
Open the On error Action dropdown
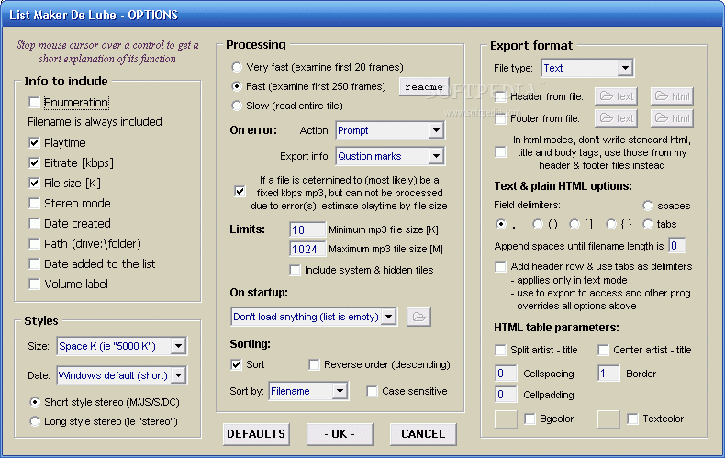tap(436, 130)
